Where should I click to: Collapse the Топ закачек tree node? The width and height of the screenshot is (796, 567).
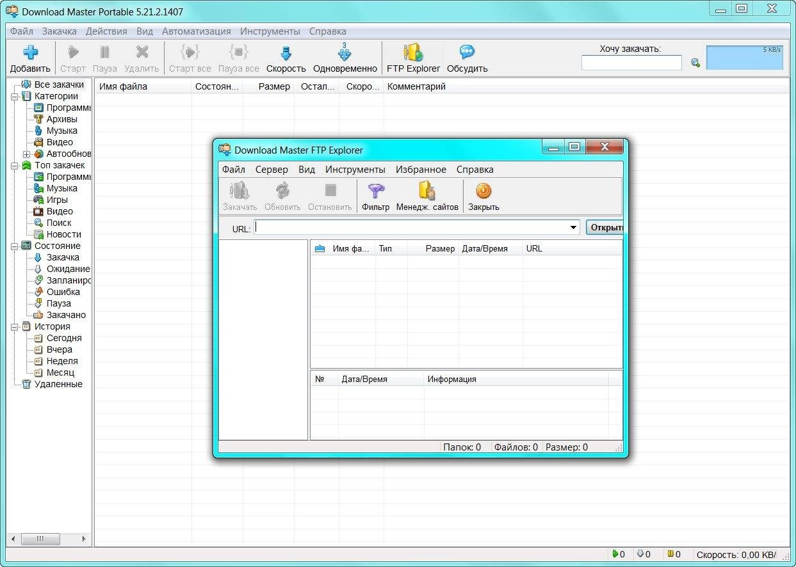coord(15,166)
